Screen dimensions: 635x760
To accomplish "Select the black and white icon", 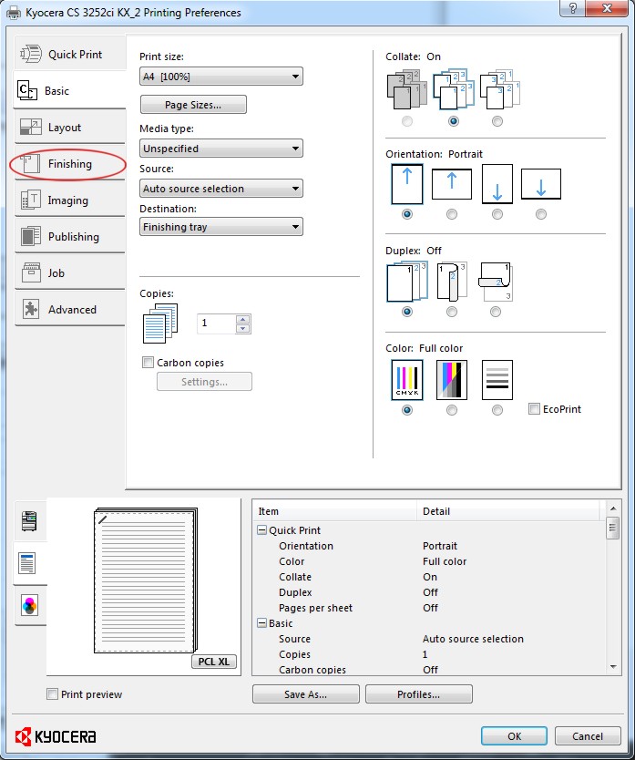I will pyautogui.click(x=497, y=380).
